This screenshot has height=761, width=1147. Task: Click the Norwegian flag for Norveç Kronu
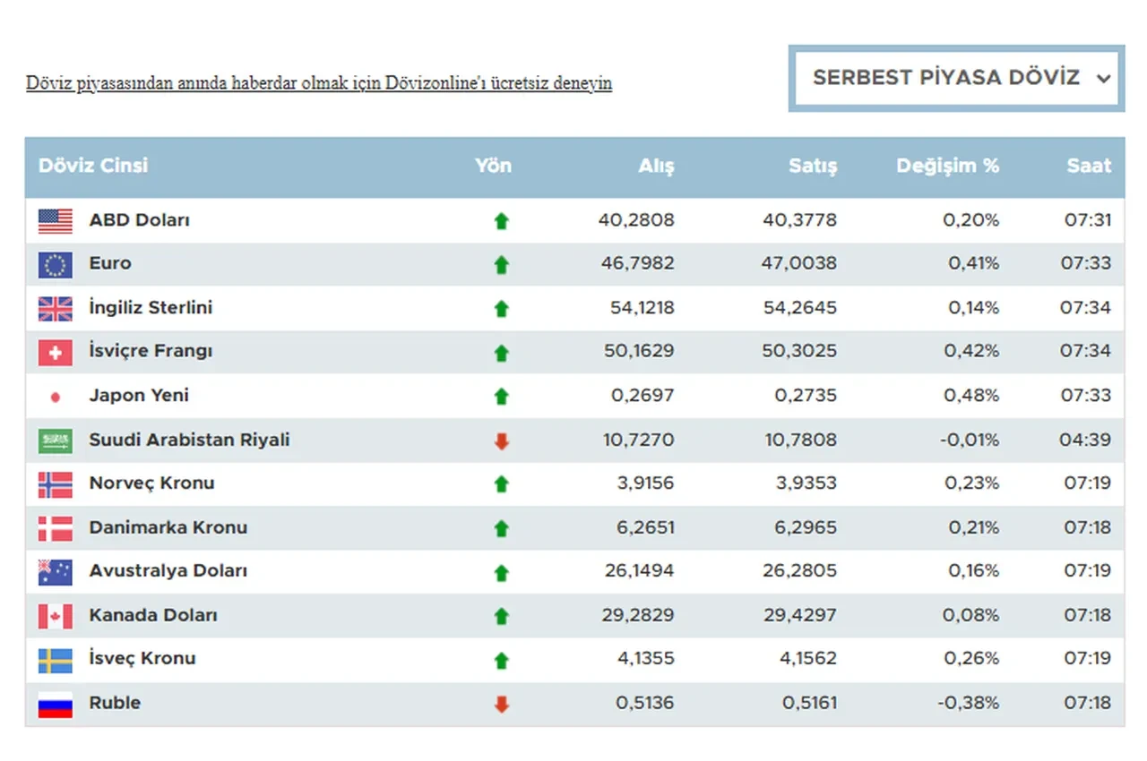coord(55,483)
